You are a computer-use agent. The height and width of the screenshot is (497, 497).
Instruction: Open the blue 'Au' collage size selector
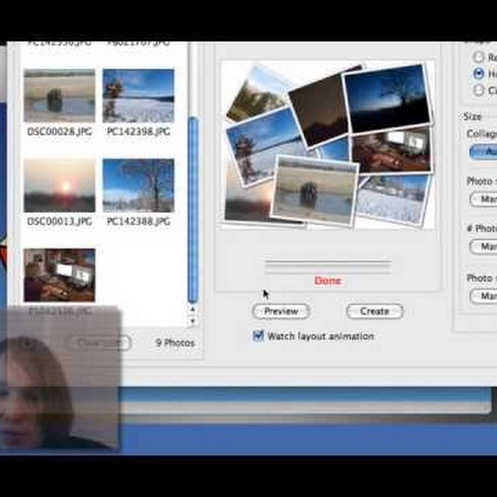pyautogui.click(x=483, y=152)
